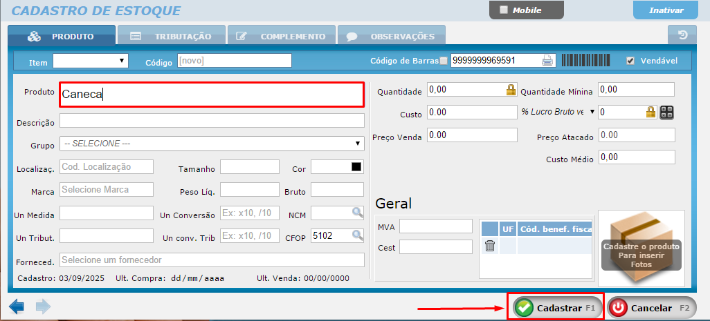Image resolution: width=710 pixels, height=321 pixels.
Task: Go to previous record with blue left arrow
Action: 17,307
